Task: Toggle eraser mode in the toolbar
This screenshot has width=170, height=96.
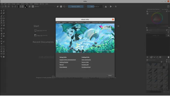Action: click(x=58, y=7)
